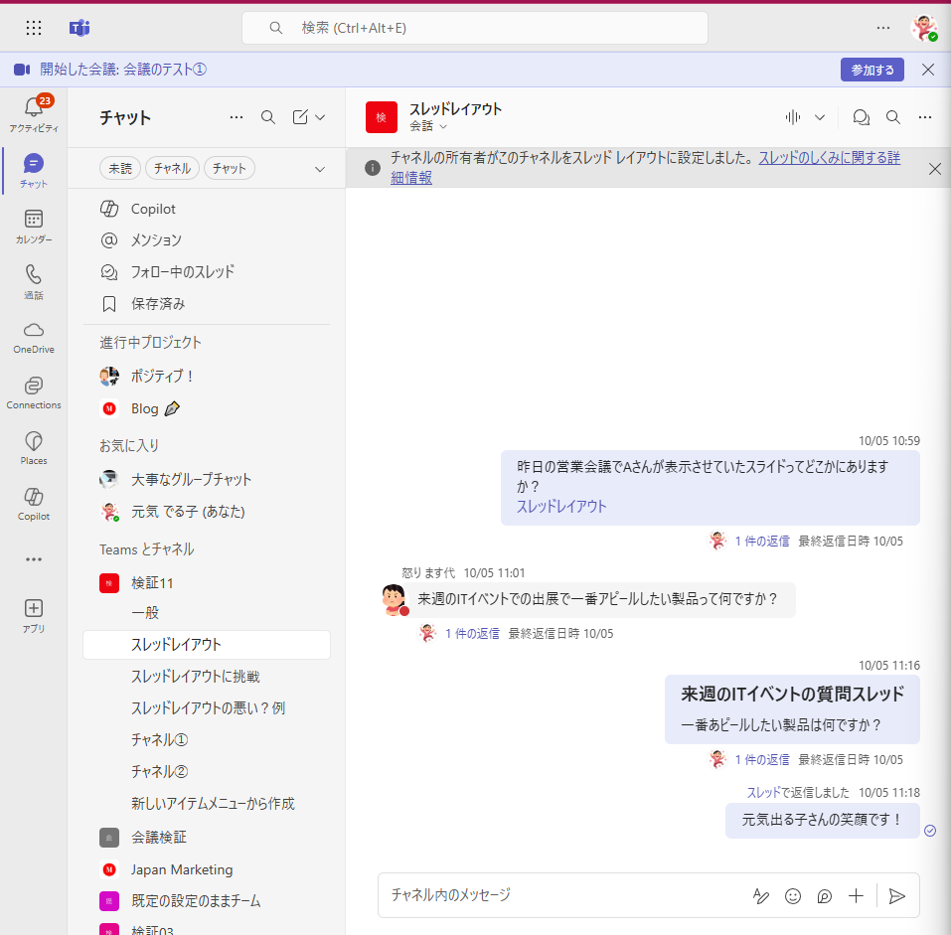Open the new chat dropdown arrow

pos(320,117)
